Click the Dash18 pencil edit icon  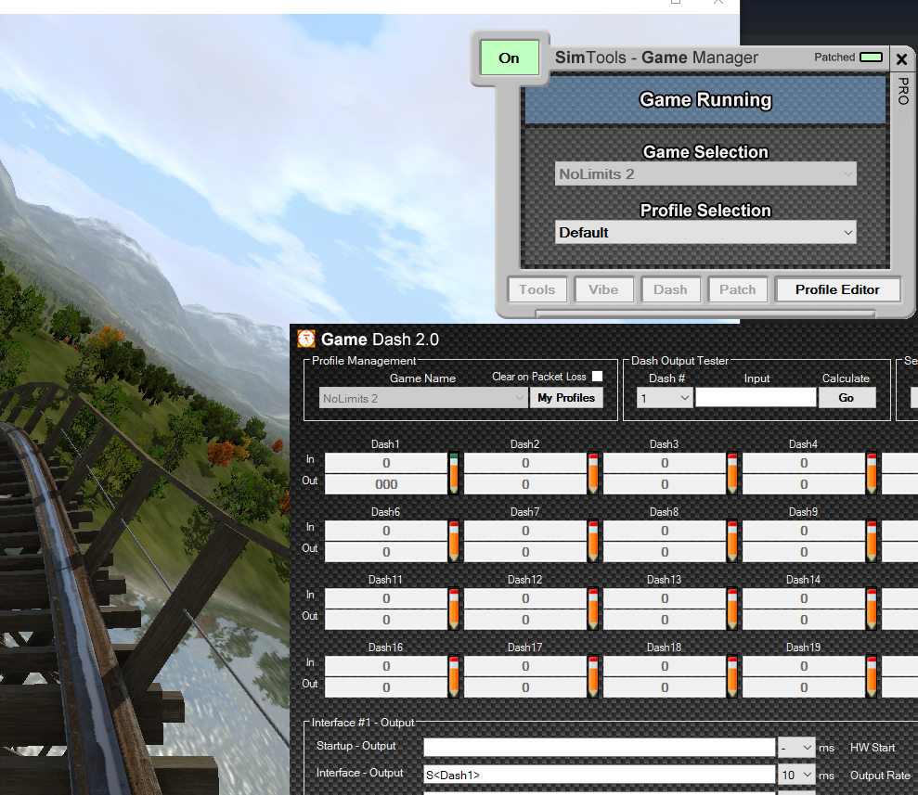click(x=732, y=676)
